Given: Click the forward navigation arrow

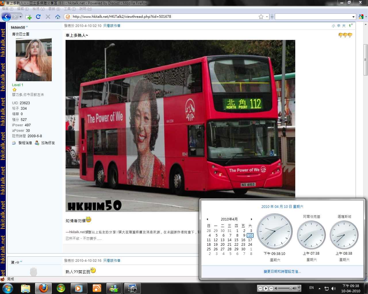Looking at the screenshot, I should point(15,17).
